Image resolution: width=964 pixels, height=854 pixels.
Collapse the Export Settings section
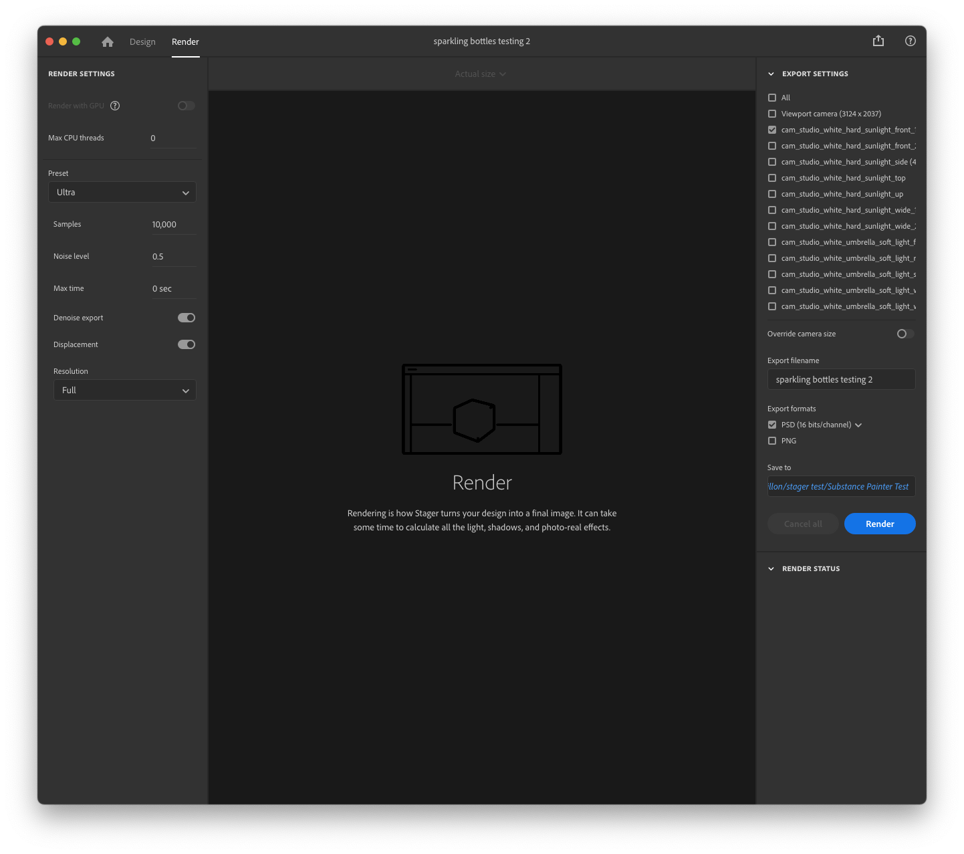[x=771, y=74]
